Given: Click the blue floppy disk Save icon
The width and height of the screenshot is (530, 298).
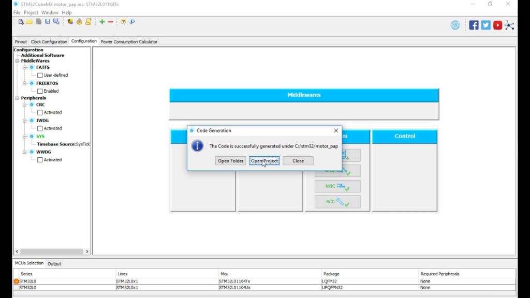Looking at the screenshot, I should point(48,22).
